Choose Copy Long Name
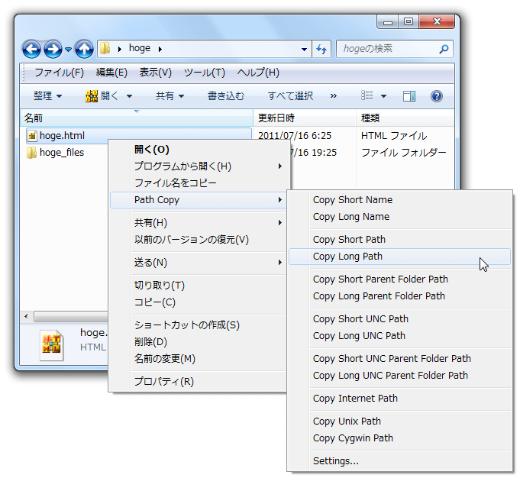 pyautogui.click(x=399, y=217)
